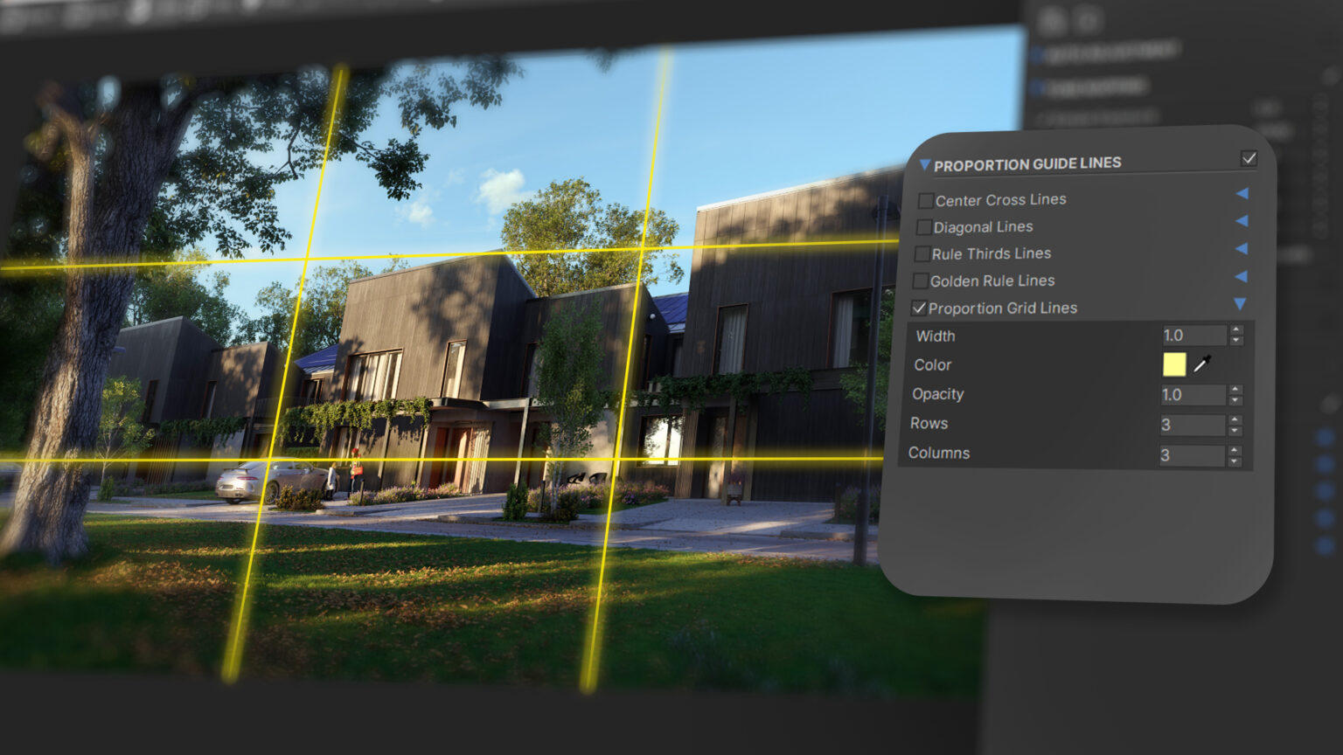1343x755 pixels.
Task: Enable the Center Cross Lines checkbox
Action: click(x=926, y=200)
